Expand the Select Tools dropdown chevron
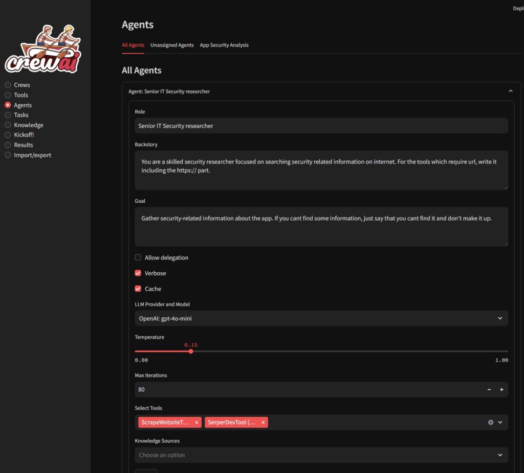The height and width of the screenshot is (473, 524). click(x=500, y=422)
